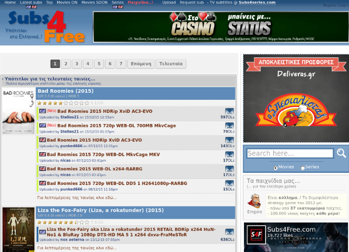Open the Bad Roomies poster thumbnail
The width and height of the screenshot is (349, 252).
18,111
